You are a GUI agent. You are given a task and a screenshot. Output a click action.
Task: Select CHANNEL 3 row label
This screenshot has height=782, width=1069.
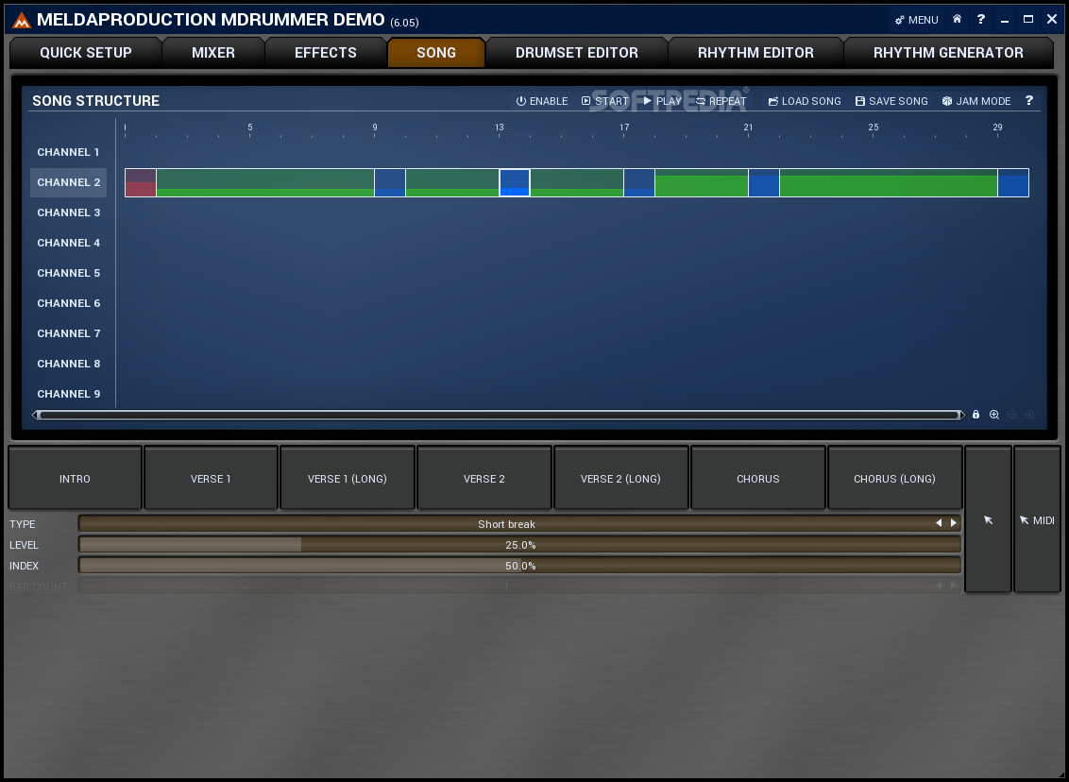point(68,212)
